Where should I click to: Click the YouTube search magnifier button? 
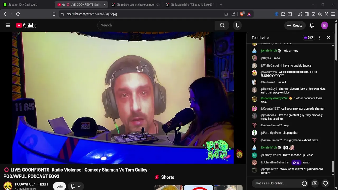coord(222,25)
